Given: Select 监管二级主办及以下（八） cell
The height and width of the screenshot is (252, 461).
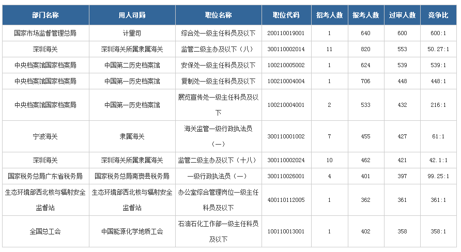Looking at the screenshot, I should coord(219,49).
